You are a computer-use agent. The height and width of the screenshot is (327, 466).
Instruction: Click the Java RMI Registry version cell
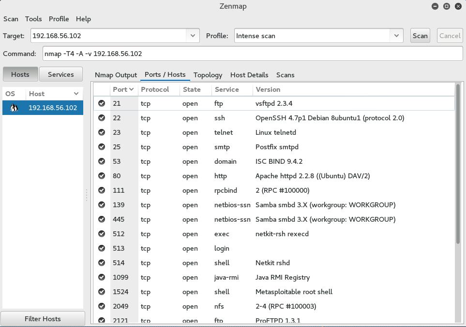[282, 277]
